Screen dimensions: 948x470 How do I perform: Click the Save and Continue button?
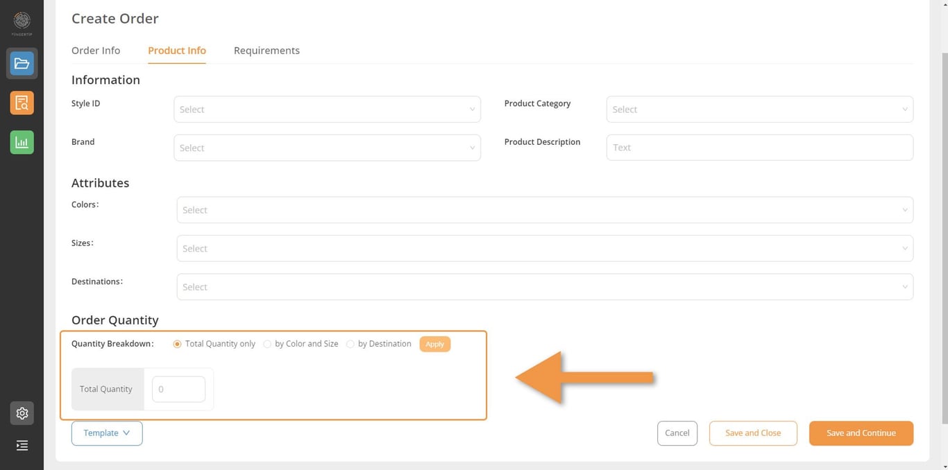coord(861,433)
